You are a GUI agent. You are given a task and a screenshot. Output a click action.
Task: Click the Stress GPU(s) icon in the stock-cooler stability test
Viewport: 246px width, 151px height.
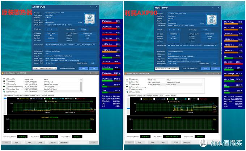4,91
